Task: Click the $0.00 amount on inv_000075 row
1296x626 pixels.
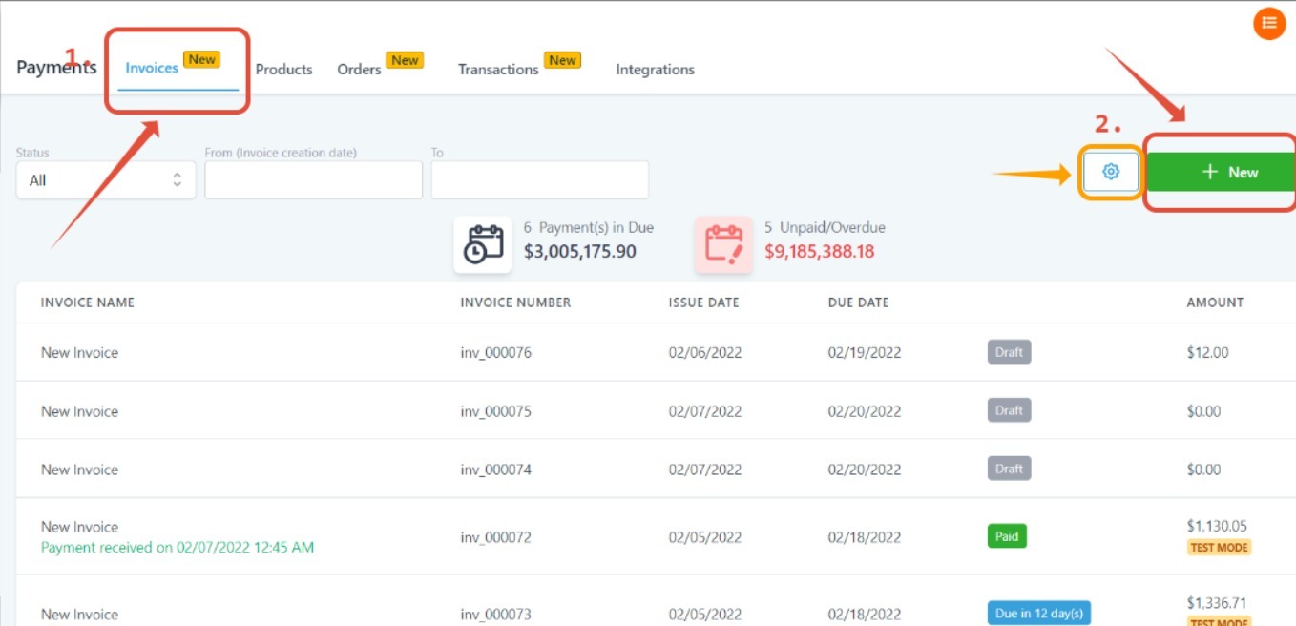Action: (x=1203, y=412)
